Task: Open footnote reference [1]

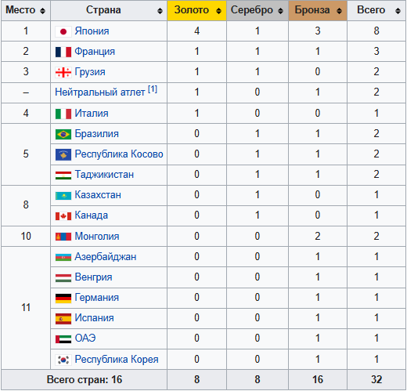Action: point(153,89)
